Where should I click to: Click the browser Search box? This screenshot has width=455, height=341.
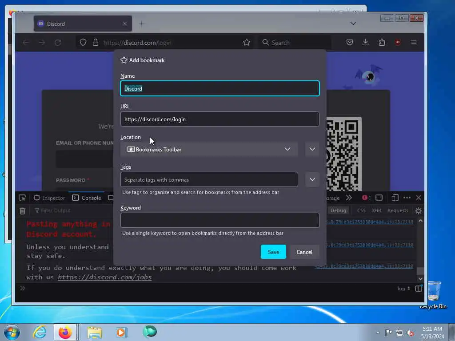(295, 43)
